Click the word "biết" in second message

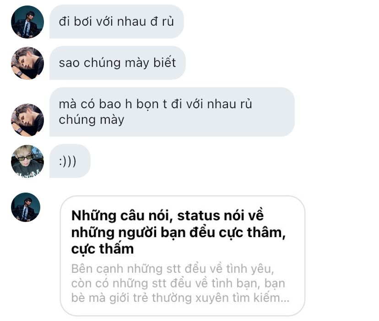pyautogui.click(x=165, y=63)
